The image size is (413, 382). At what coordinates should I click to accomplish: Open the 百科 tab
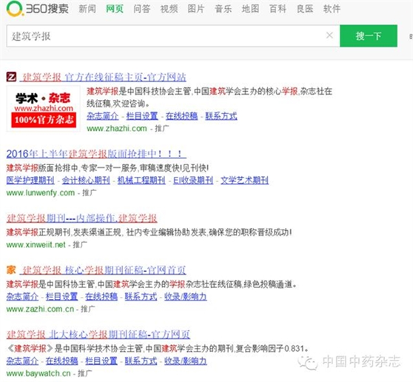point(278,9)
